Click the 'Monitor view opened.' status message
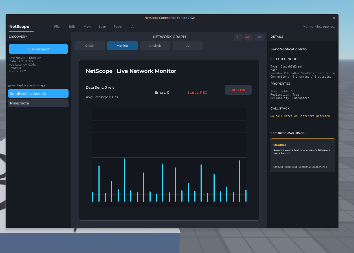This screenshot has height=253, width=354. coord(319,26)
